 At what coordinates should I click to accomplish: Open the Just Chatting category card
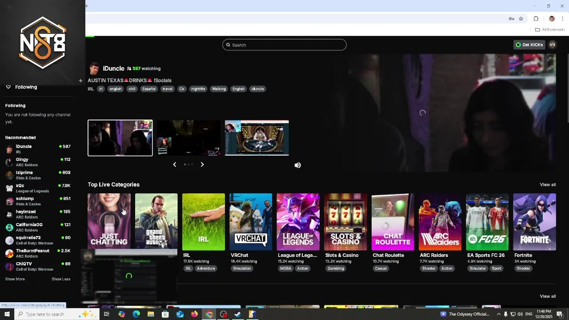pos(109,221)
